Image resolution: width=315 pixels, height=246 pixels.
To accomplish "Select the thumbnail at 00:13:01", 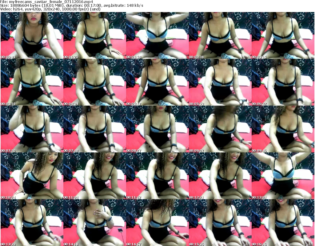I will [283, 176].
